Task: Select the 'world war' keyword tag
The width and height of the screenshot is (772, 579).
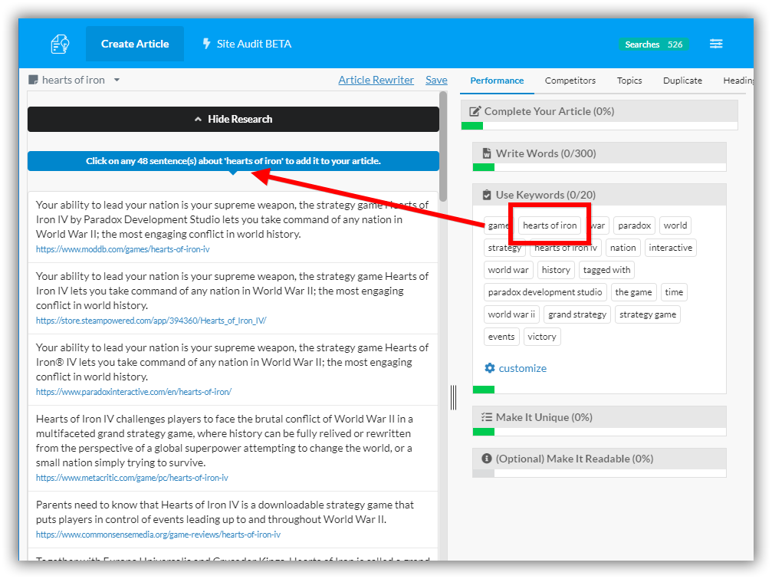Action: (508, 270)
